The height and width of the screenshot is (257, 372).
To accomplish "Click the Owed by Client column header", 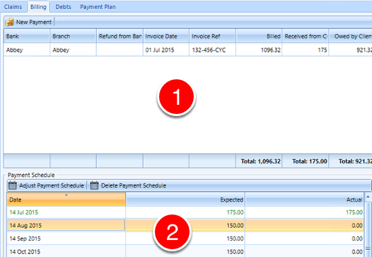I will (x=351, y=36).
